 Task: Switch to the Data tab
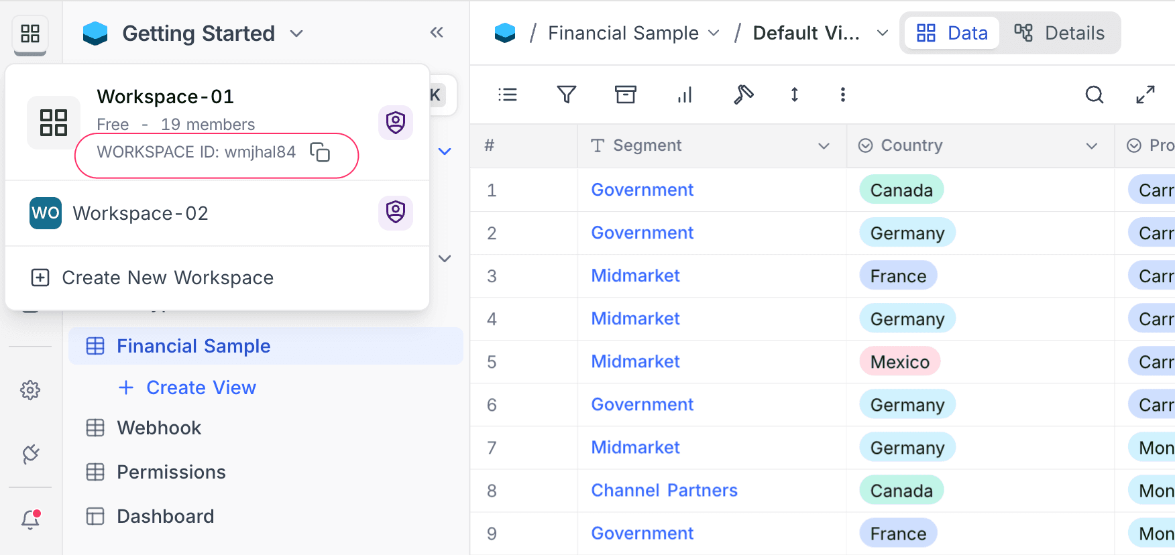952,33
